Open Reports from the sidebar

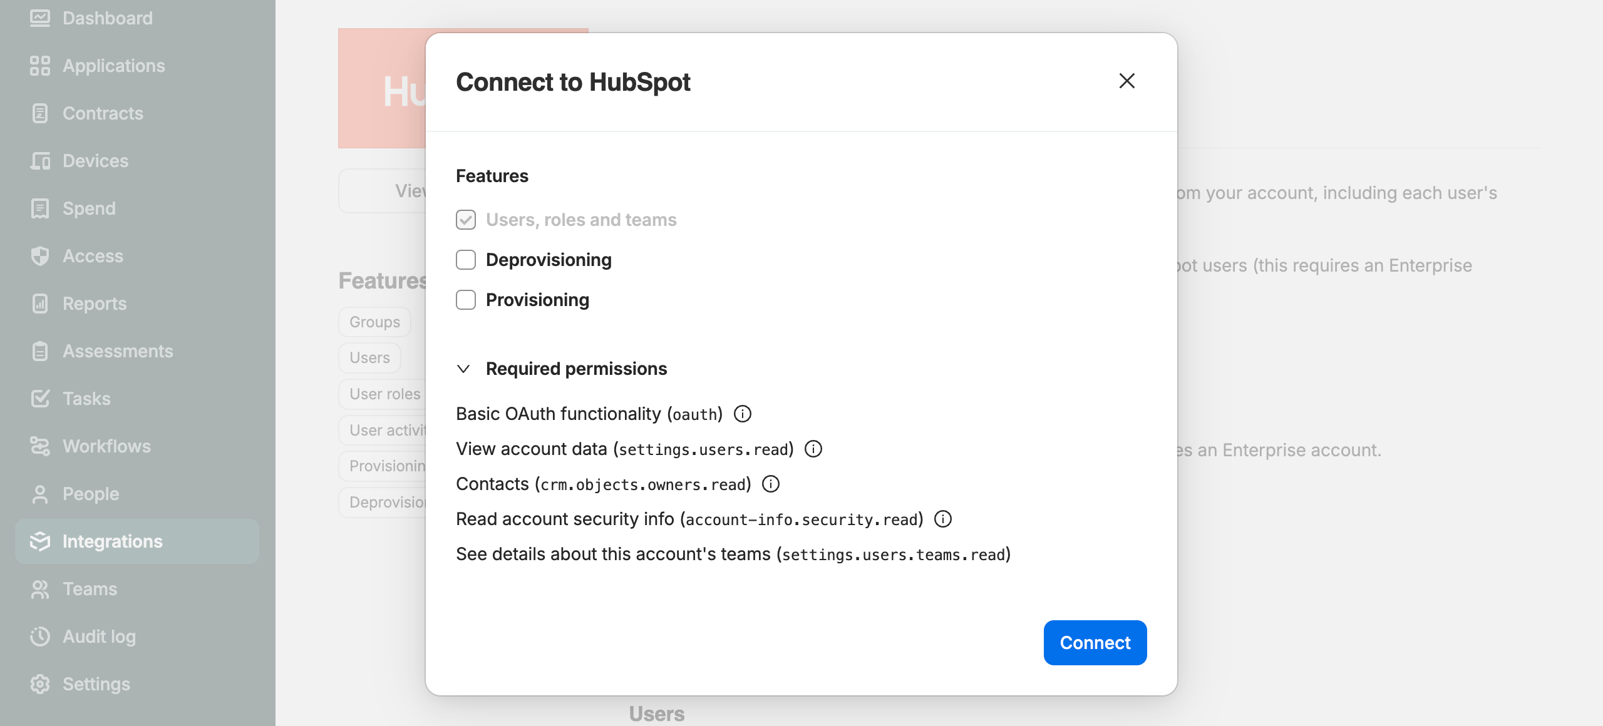pyautogui.click(x=95, y=304)
